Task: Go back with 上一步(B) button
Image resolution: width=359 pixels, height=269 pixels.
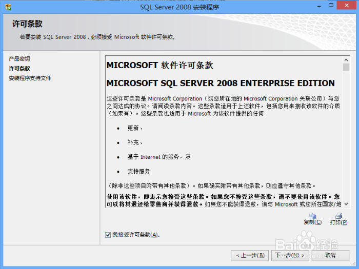Action: [x=250, y=255]
